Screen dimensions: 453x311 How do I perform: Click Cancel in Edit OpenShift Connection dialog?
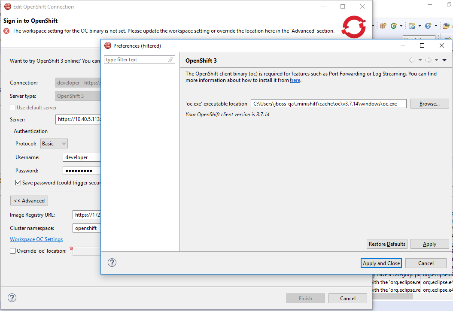(x=347, y=298)
